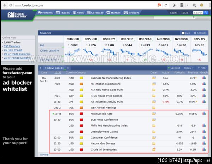Show graph for Minimum Bid Rate
Image resolution: width=212 pixels, height=164 pixels.
pyautogui.click(x=204, y=113)
